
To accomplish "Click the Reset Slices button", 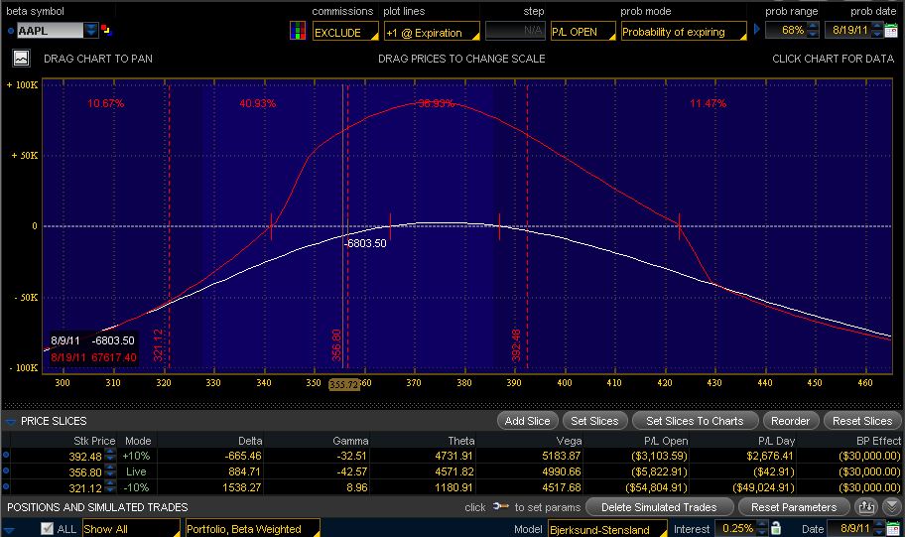I will coord(862,421).
